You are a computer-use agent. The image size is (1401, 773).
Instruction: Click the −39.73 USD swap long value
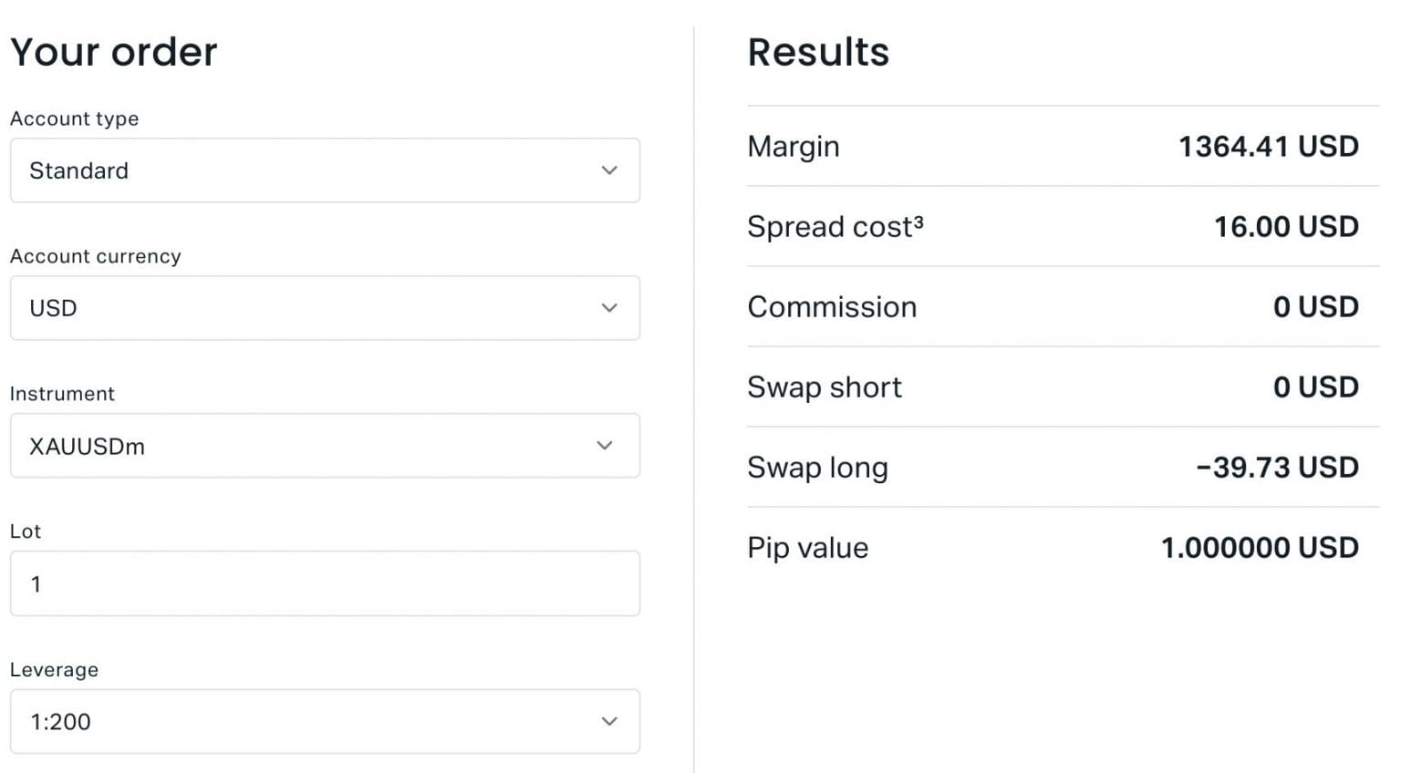coord(1277,468)
